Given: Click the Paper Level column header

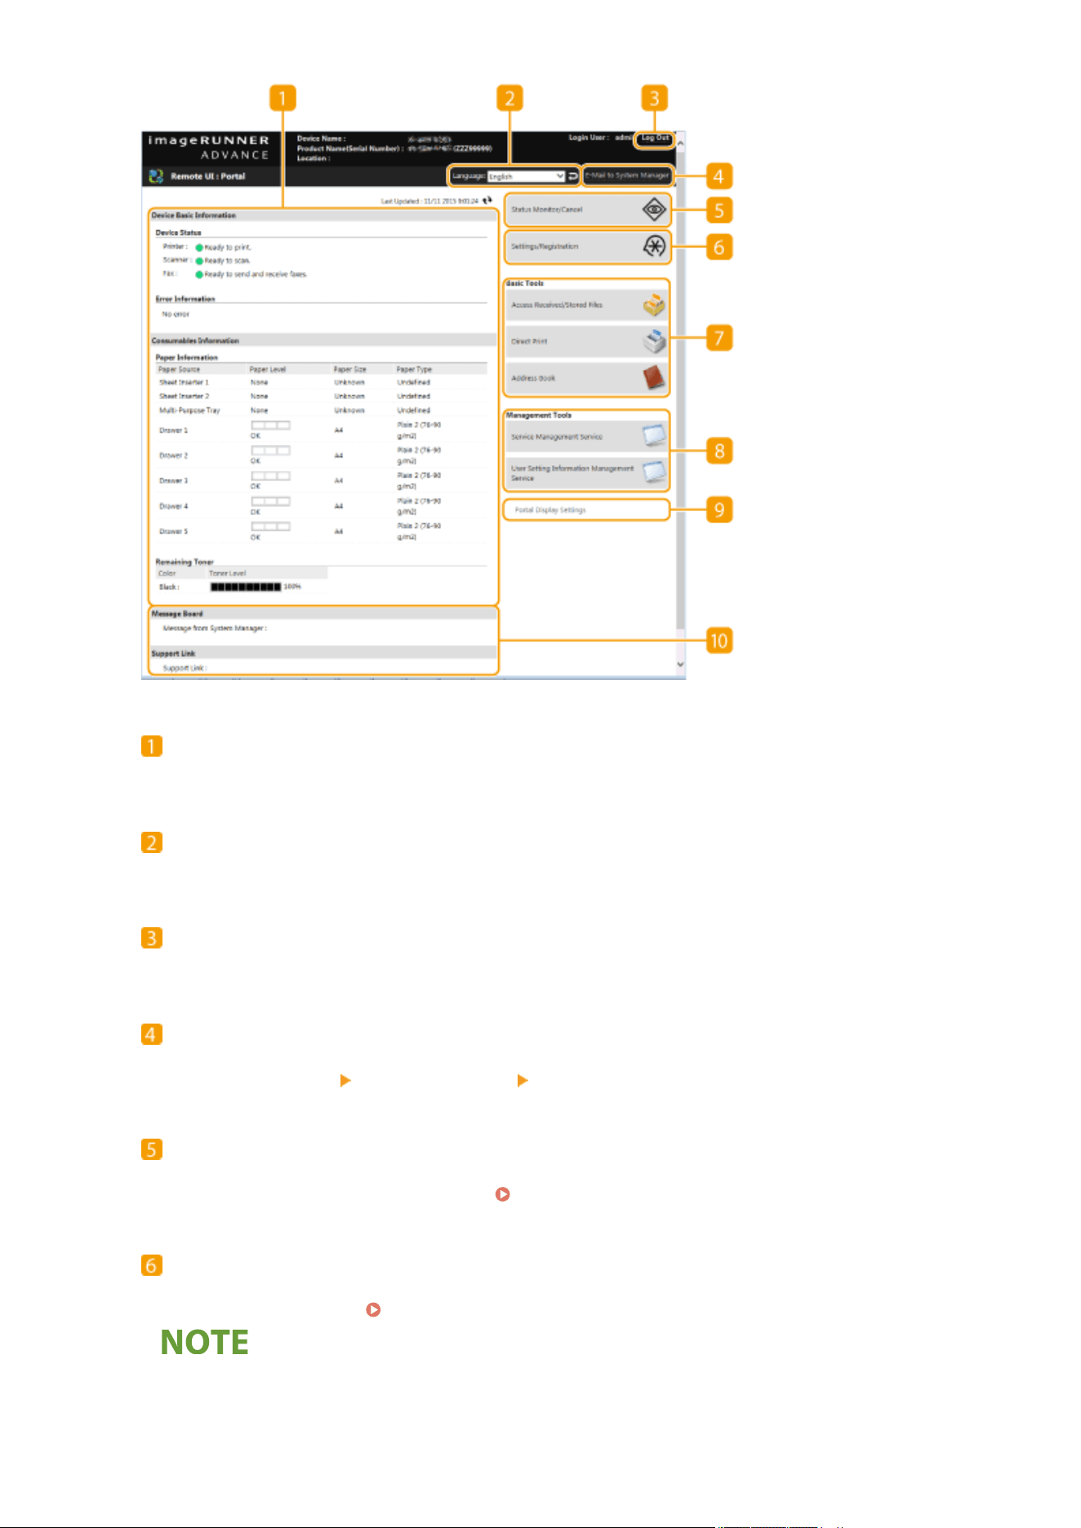Looking at the screenshot, I should [x=268, y=370].
